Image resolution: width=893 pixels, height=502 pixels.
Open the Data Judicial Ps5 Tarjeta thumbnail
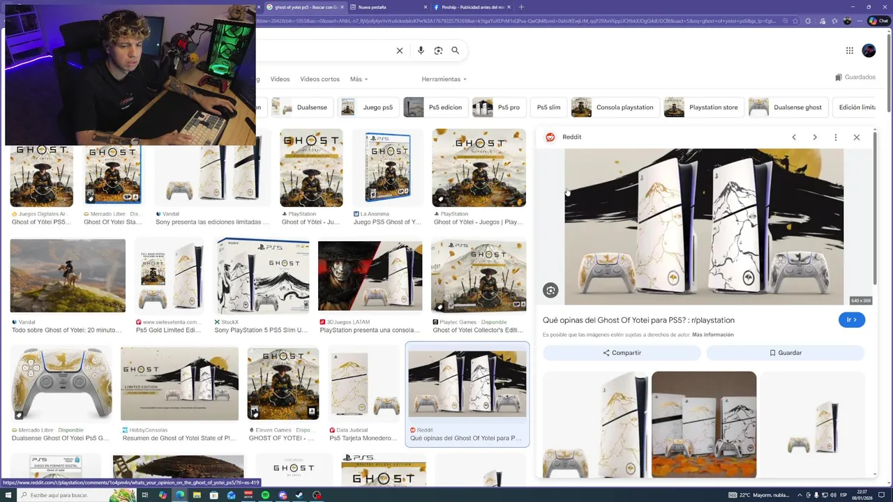pyautogui.click(x=364, y=385)
